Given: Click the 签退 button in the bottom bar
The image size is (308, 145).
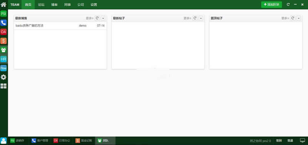Looking at the screenshot, I should [x=290, y=141].
